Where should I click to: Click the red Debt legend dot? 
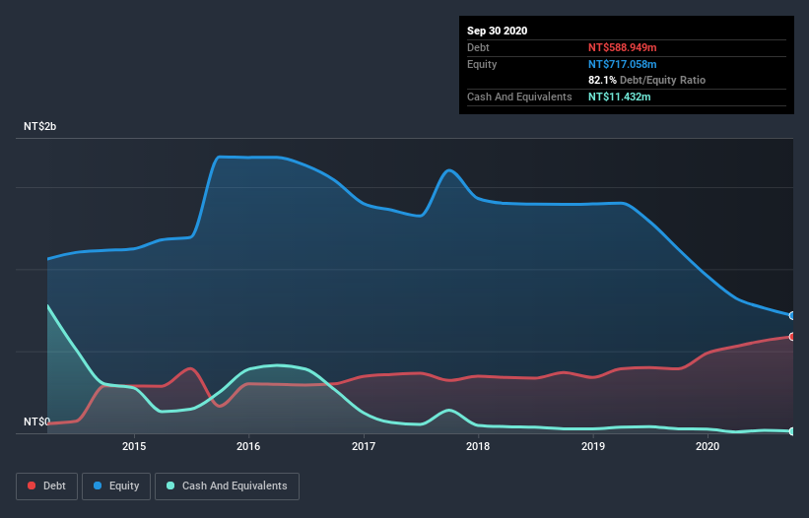tap(32, 486)
